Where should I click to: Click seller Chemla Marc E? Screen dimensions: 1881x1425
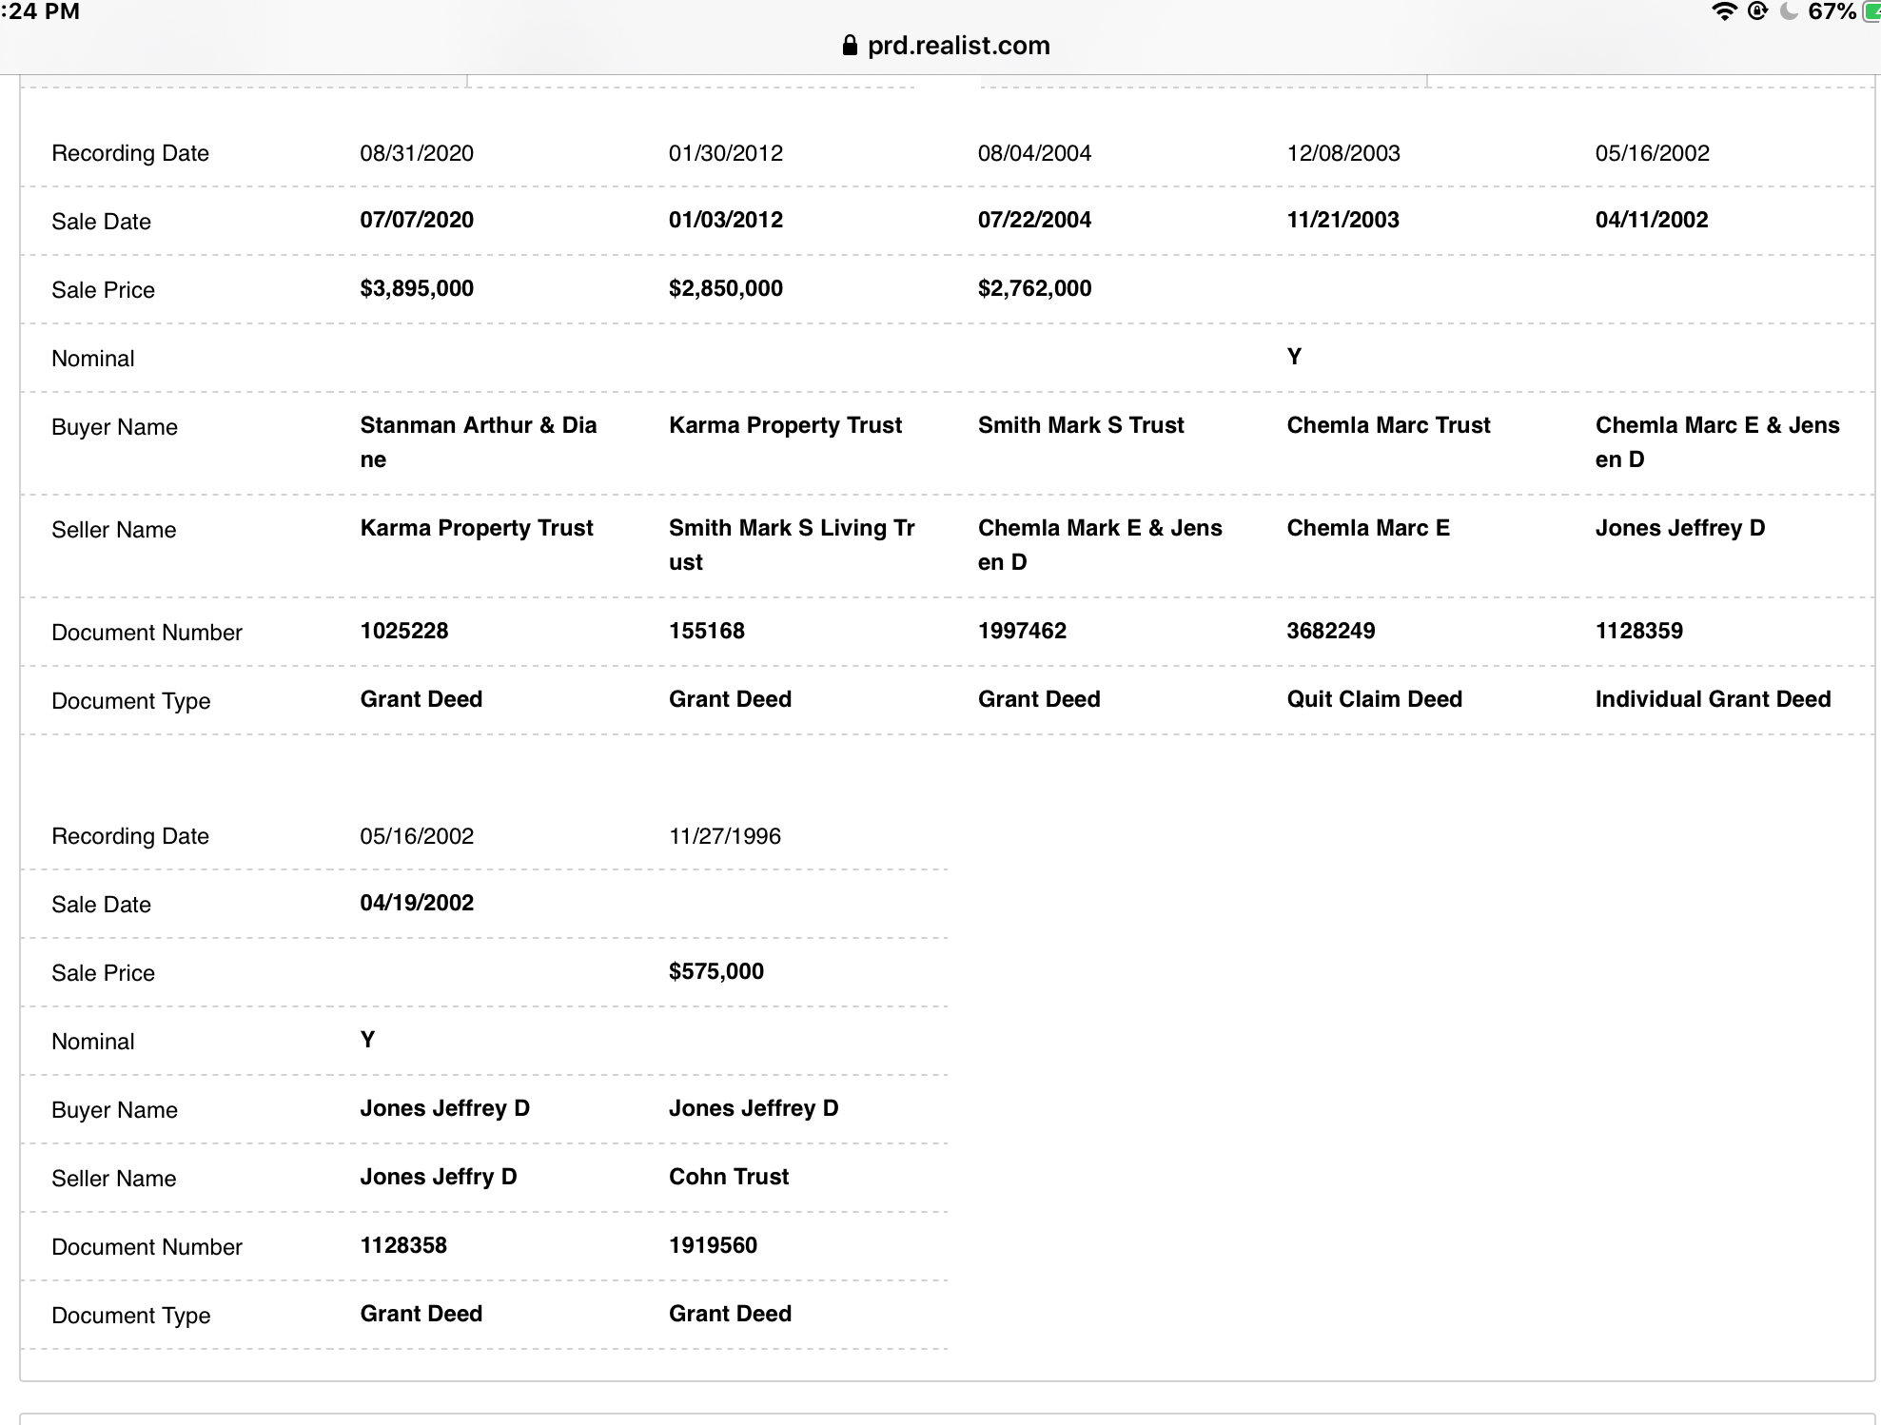1368,528
